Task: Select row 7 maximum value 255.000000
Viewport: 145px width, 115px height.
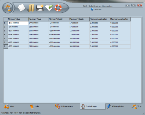Action: pos(38,47)
